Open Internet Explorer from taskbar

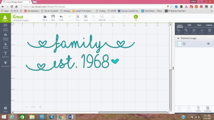(13, 117)
